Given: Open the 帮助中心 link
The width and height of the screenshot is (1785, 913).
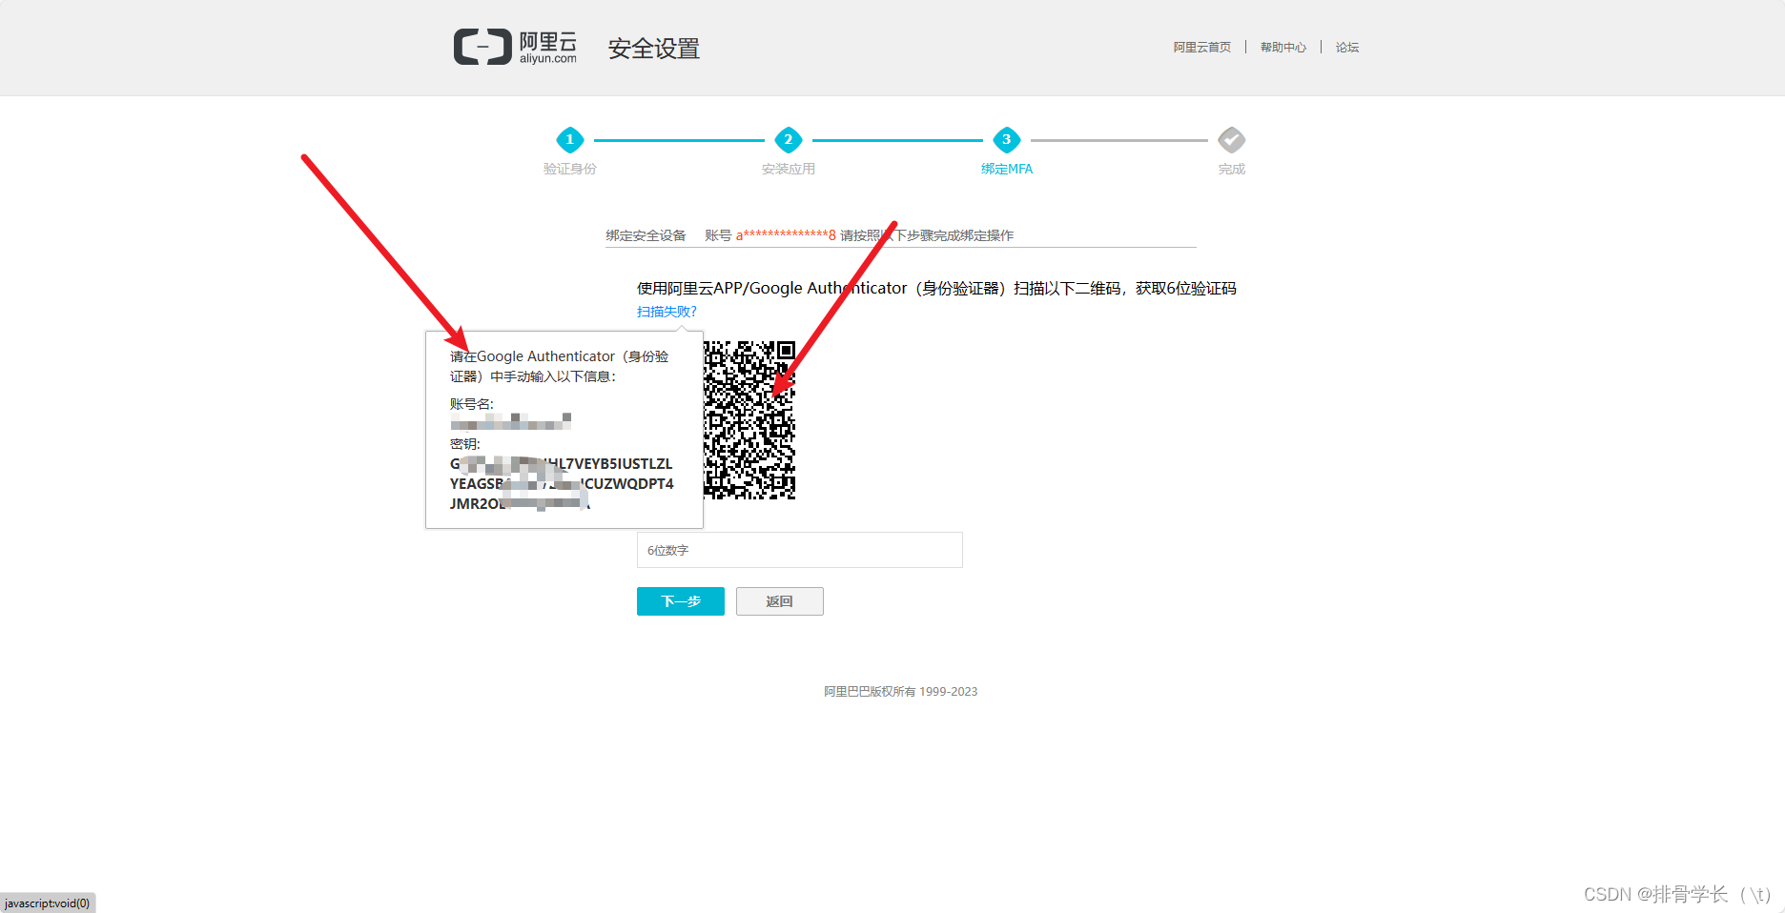Looking at the screenshot, I should point(1283,47).
